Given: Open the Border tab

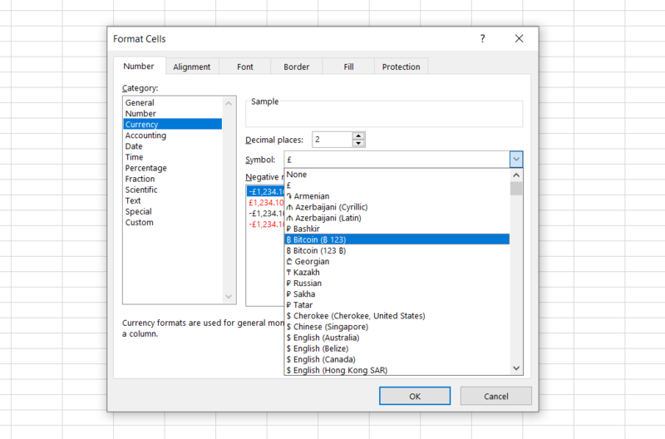Looking at the screenshot, I should (x=297, y=67).
